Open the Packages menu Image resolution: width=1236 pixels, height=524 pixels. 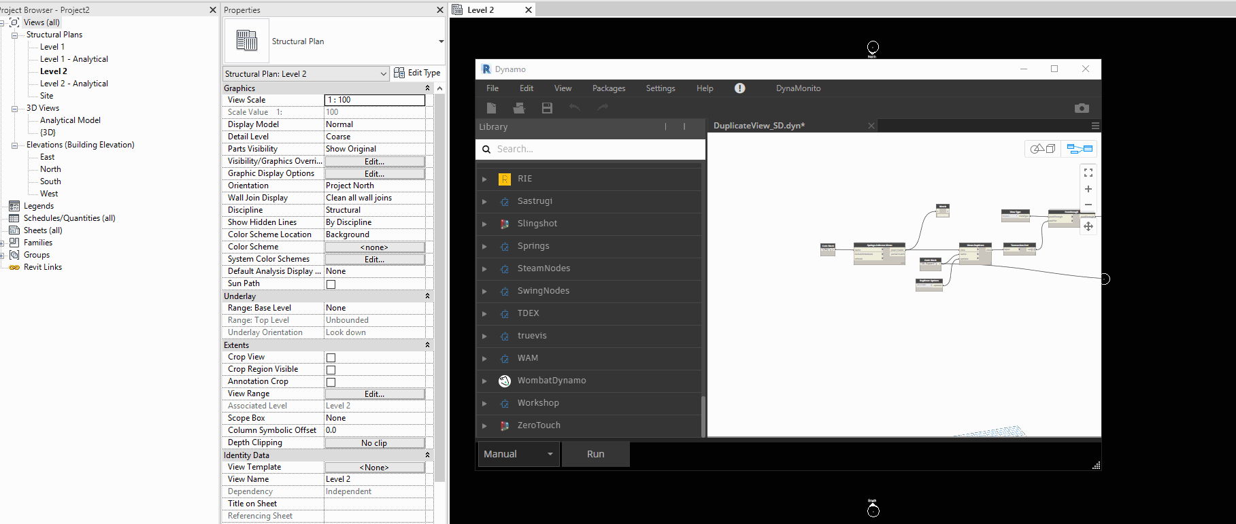click(609, 88)
